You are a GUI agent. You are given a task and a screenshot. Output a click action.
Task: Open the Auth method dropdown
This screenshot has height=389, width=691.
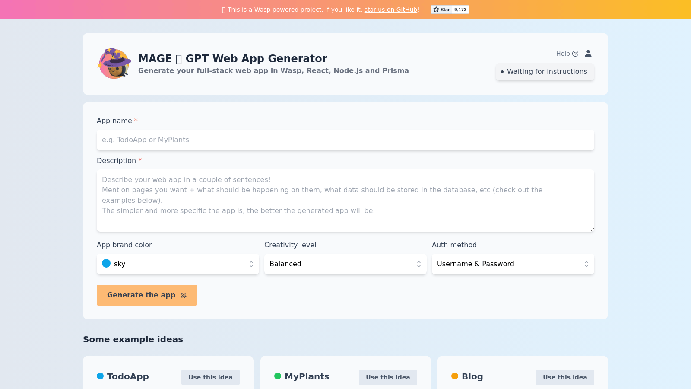click(513, 264)
